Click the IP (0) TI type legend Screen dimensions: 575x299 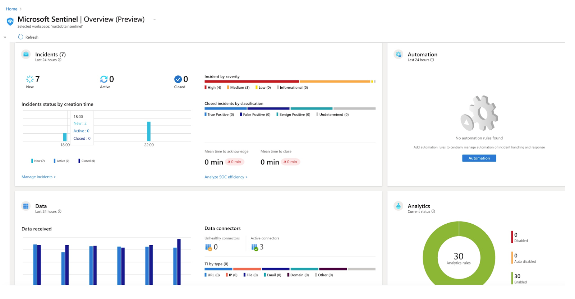click(x=232, y=275)
